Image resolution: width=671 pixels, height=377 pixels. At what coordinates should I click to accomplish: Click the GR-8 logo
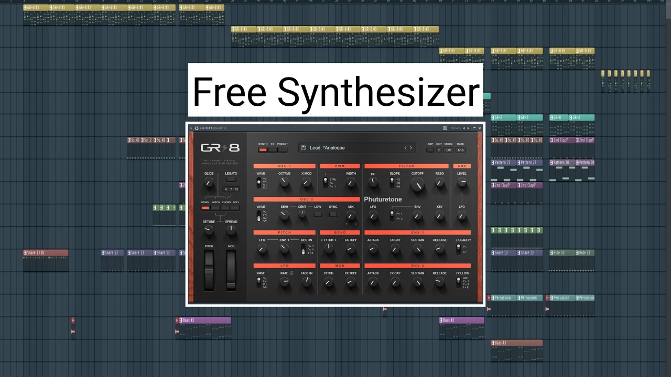click(220, 148)
